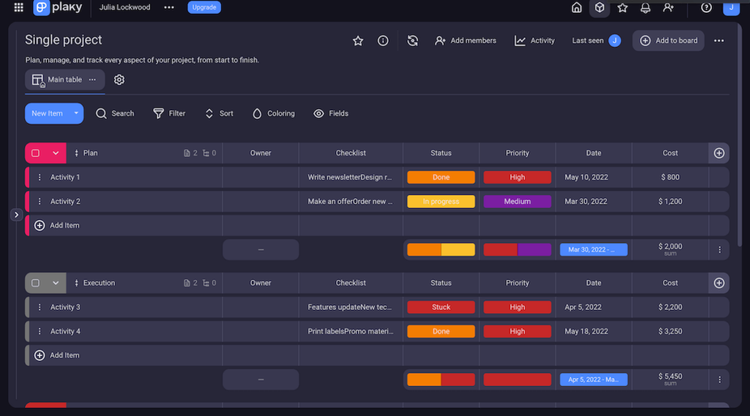Check the Plan group checkbox
This screenshot has width=750, height=416.
coord(35,153)
